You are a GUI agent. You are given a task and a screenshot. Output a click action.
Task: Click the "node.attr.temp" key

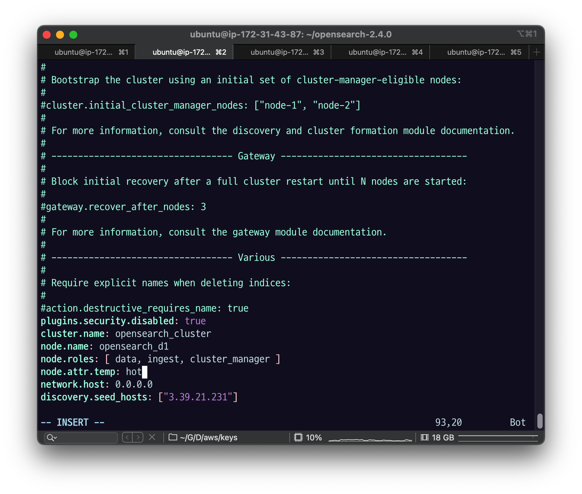78,372
